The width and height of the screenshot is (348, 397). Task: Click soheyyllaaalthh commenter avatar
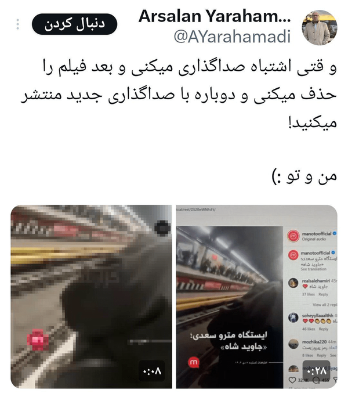(x=293, y=317)
